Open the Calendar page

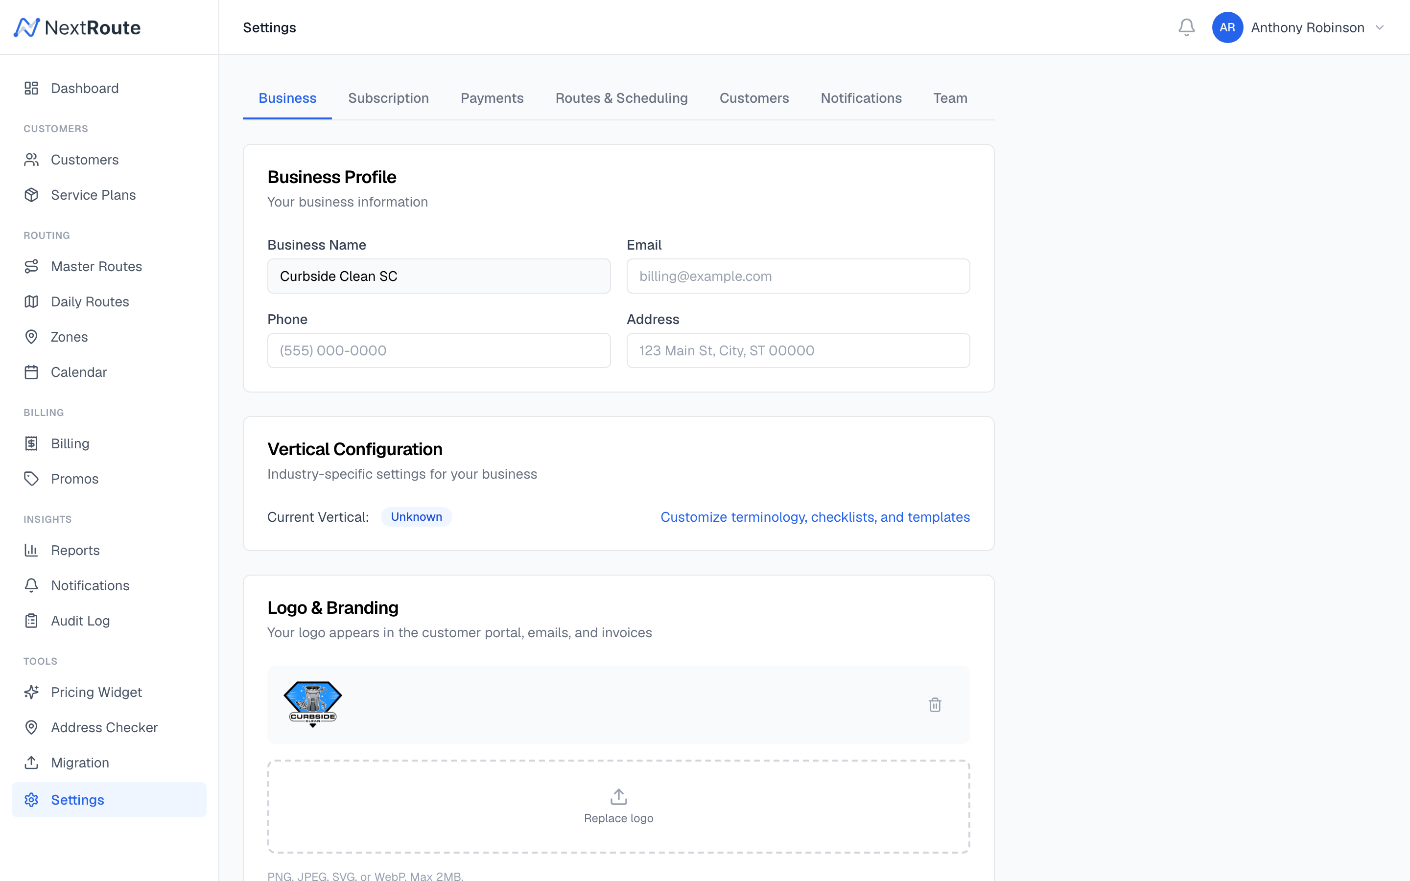coord(79,372)
